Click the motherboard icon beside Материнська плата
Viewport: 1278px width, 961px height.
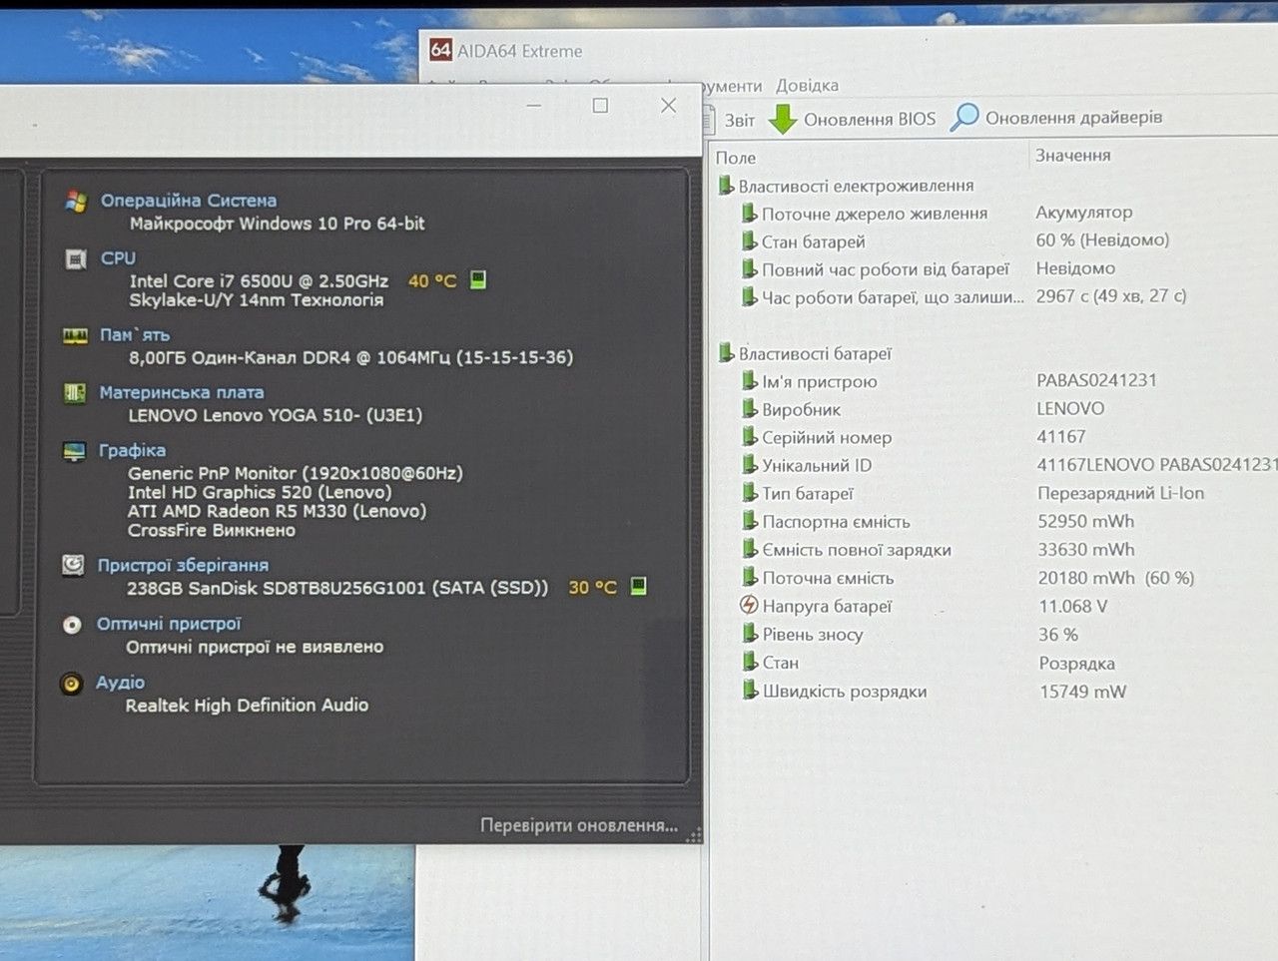click(75, 392)
